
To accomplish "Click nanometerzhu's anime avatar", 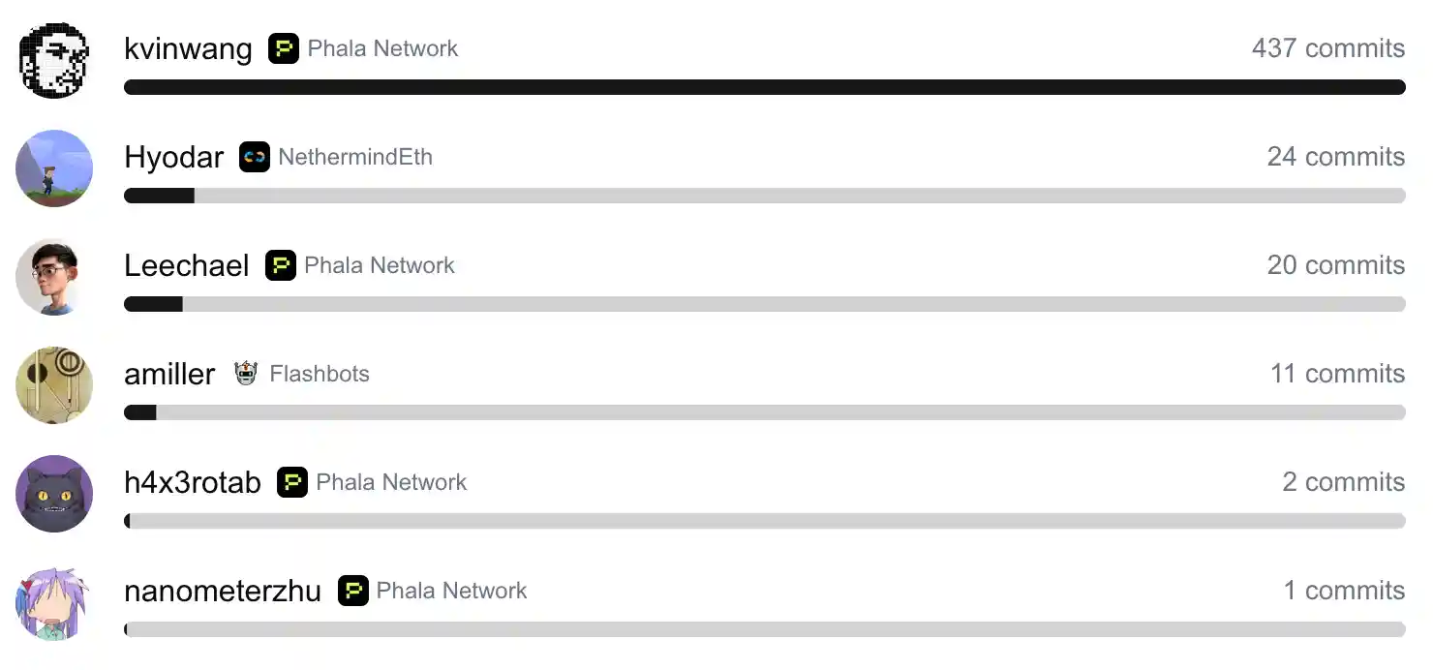I will (x=54, y=602).
